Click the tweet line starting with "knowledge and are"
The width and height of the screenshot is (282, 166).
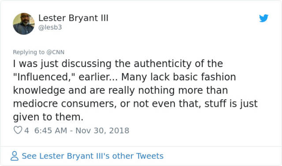click(120, 90)
